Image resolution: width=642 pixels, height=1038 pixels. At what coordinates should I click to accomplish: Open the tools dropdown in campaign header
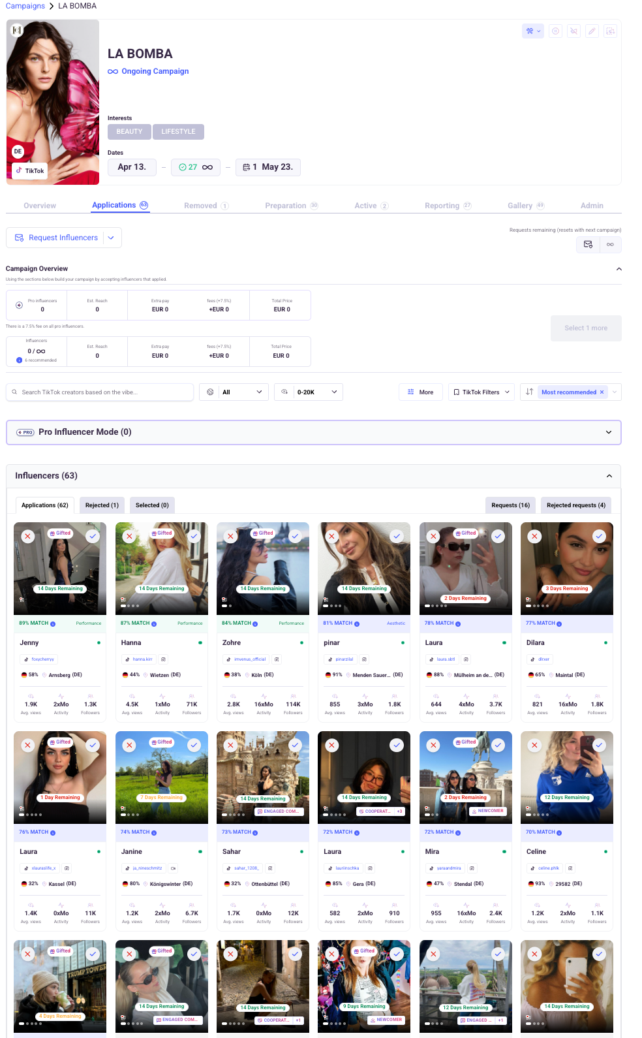click(533, 31)
